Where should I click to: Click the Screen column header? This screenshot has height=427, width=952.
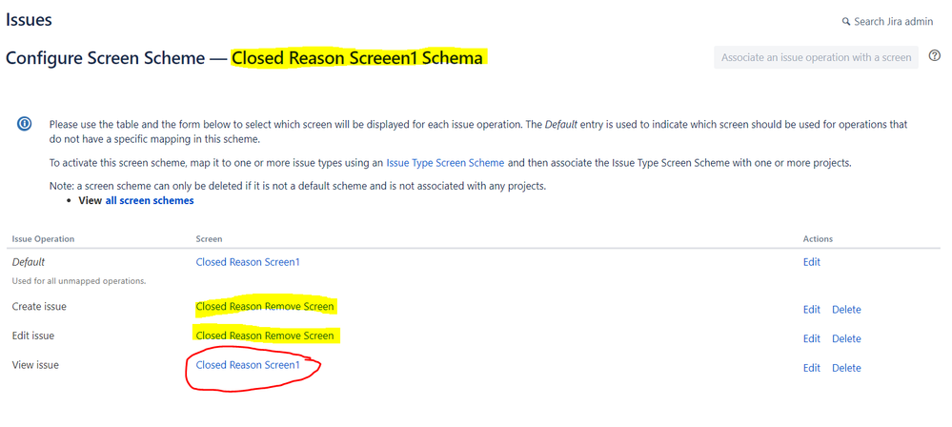click(209, 239)
